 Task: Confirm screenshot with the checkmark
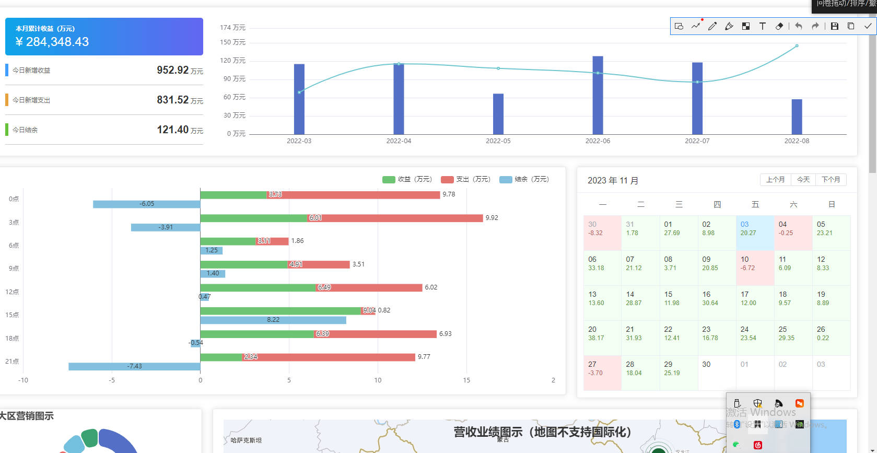[868, 26]
